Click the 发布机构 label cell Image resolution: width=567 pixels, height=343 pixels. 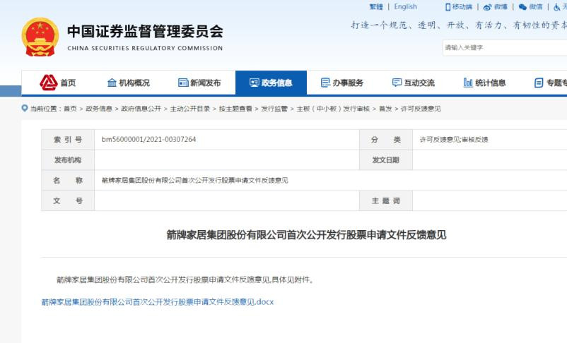pyautogui.click(x=68, y=160)
